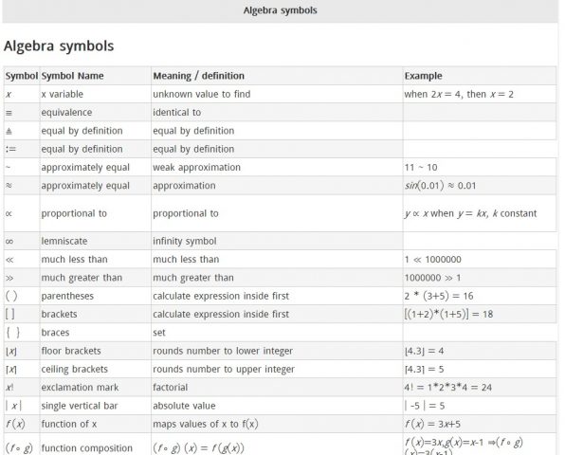Click the 'much greater than' symbol name
Viewport: 565px width, 455px height.
(82, 278)
